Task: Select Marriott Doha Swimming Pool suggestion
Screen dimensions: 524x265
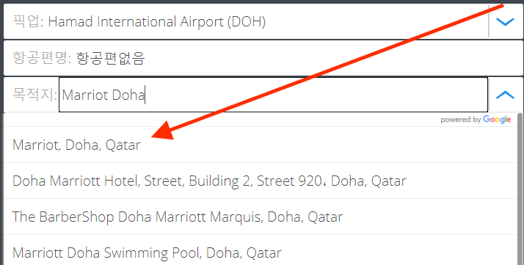Action: tap(261, 250)
